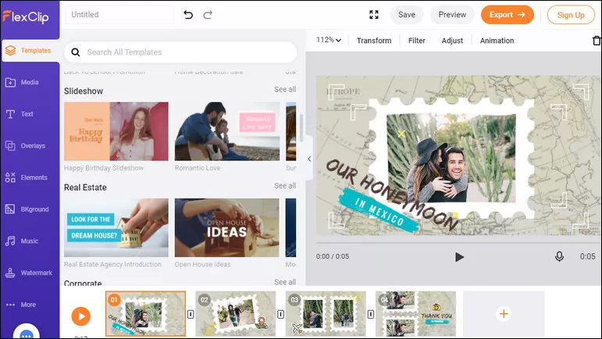Open the Music sidebar tab
Screen dimensions: 602x339
(x=22, y=242)
